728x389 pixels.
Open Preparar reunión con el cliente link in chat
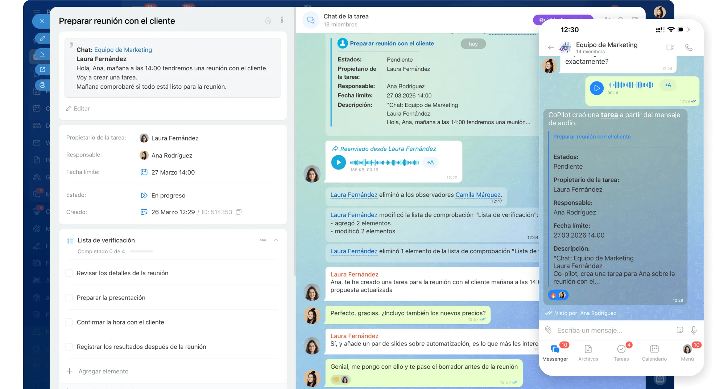click(x=392, y=43)
